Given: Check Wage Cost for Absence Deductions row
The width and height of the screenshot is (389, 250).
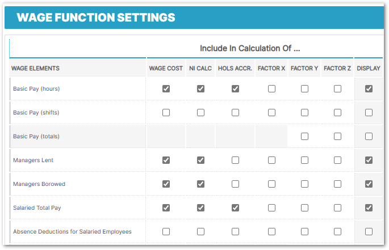Looking at the screenshot, I should click(x=166, y=232).
